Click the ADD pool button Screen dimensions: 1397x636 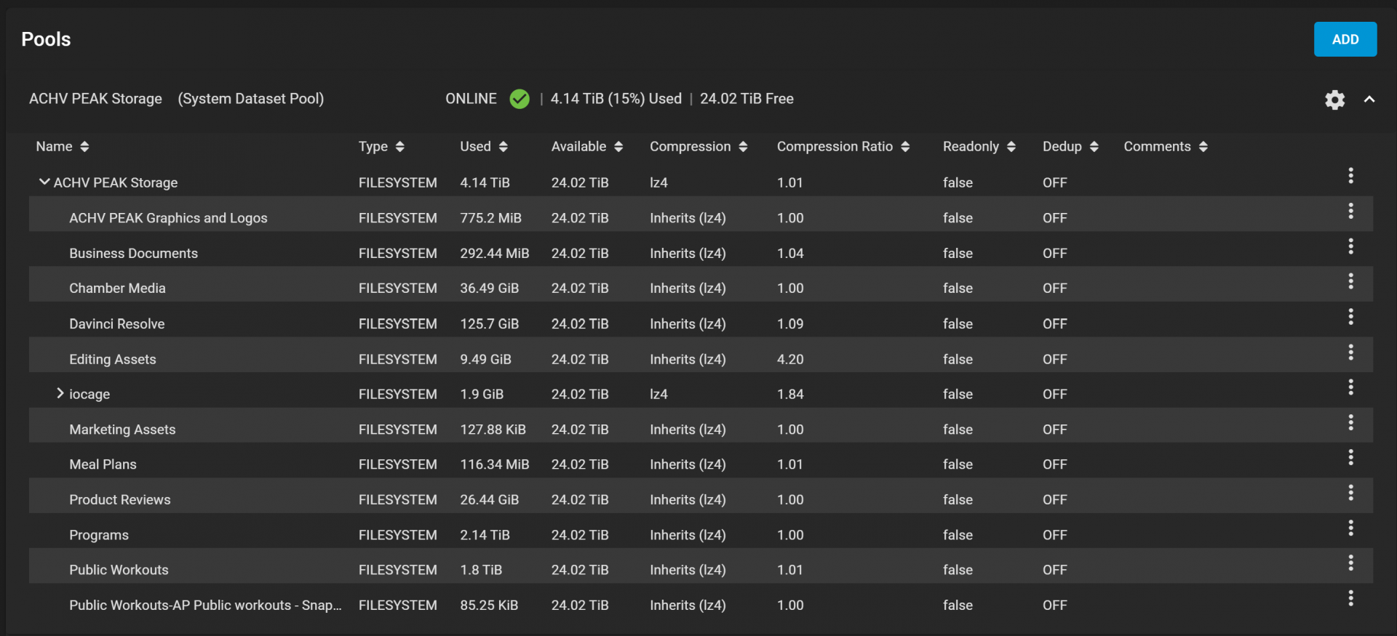(x=1345, y=39)
